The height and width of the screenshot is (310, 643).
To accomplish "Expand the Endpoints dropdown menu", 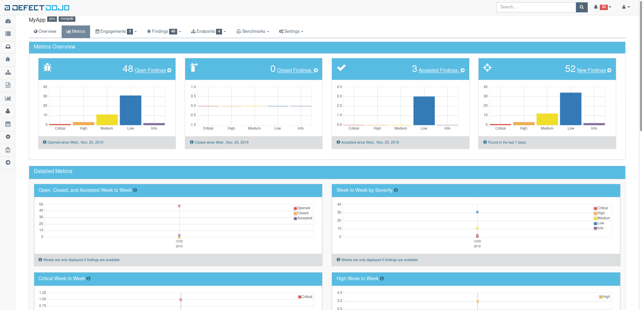I will pos(208,31).
